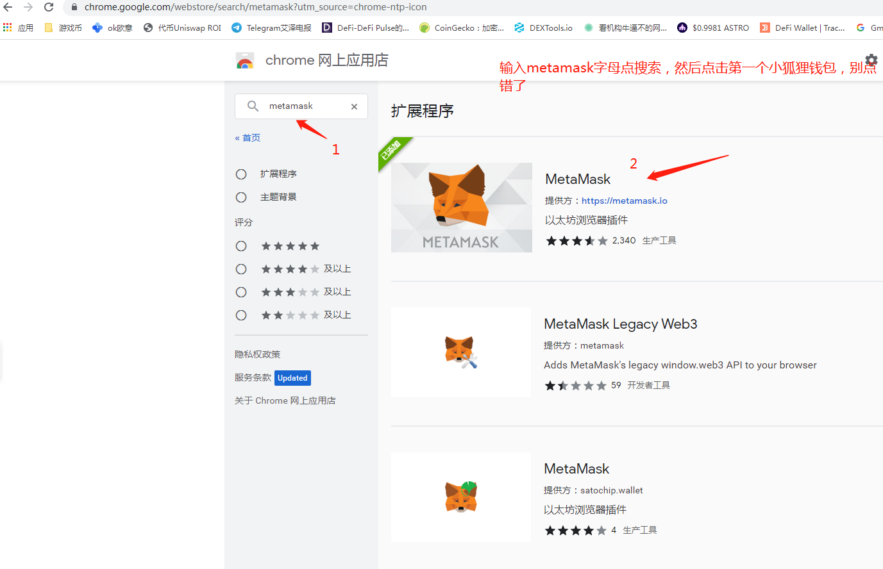Click the 提供方:metamask provider text
Image resolution: width=883 pixels, height=569 pixels.
584,346
